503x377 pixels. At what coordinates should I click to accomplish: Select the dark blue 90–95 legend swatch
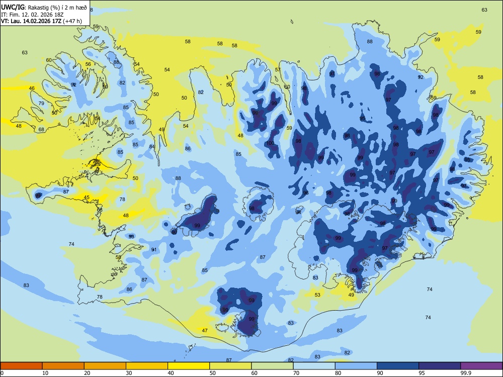click(398, 366)
